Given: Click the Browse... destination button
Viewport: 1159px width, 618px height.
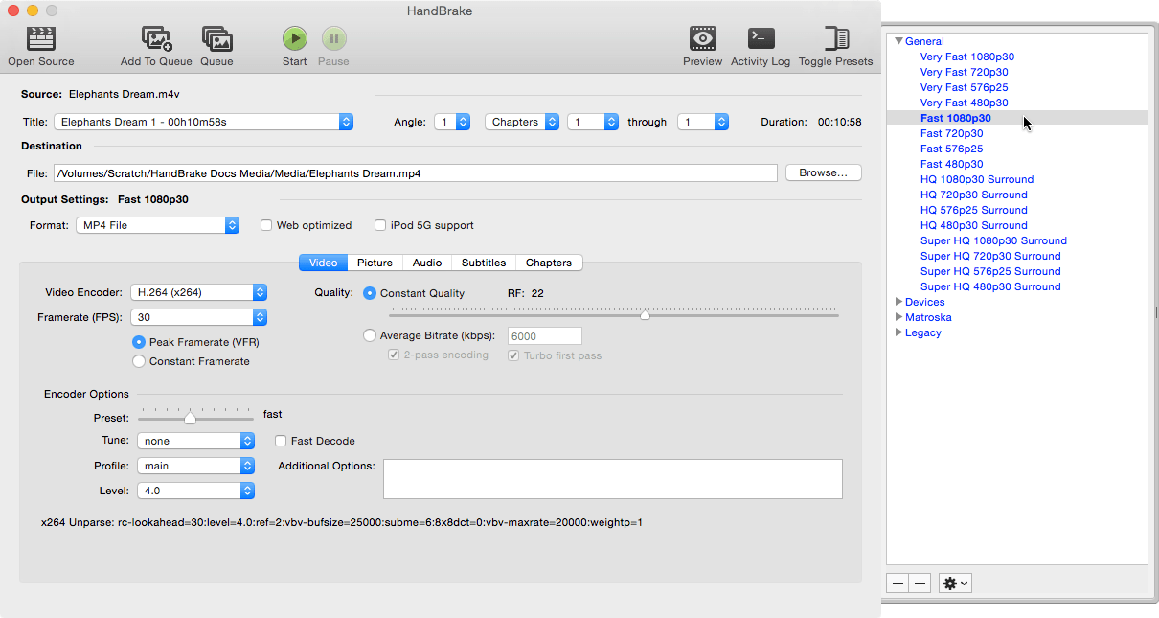Looking at the screenshot, I should click(x=823, y=172).
